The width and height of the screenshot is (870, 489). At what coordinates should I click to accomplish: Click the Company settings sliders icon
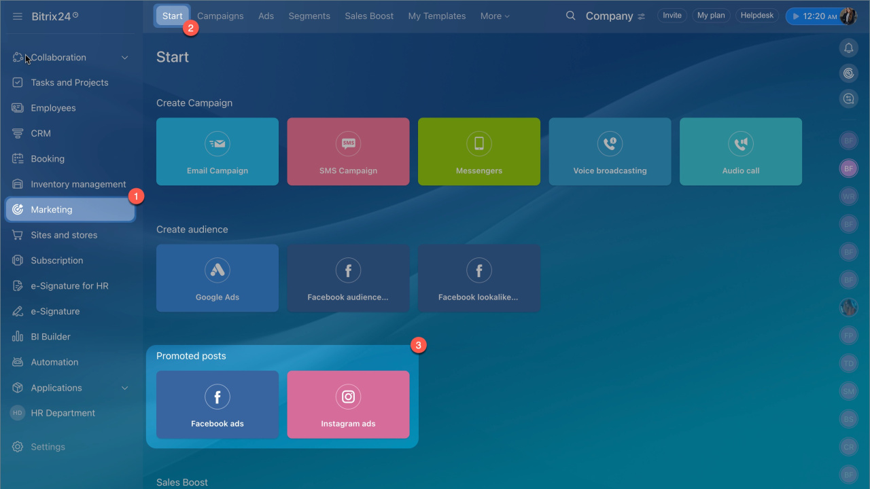(642, 16)
